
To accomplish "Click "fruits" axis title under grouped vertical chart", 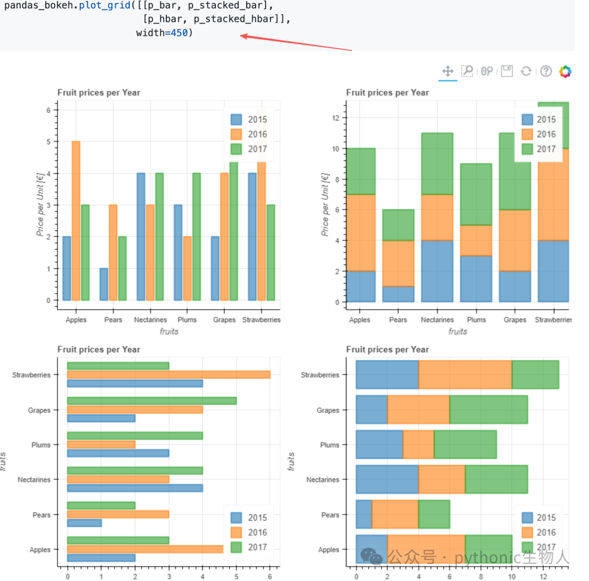I will (x=169, y=332).
